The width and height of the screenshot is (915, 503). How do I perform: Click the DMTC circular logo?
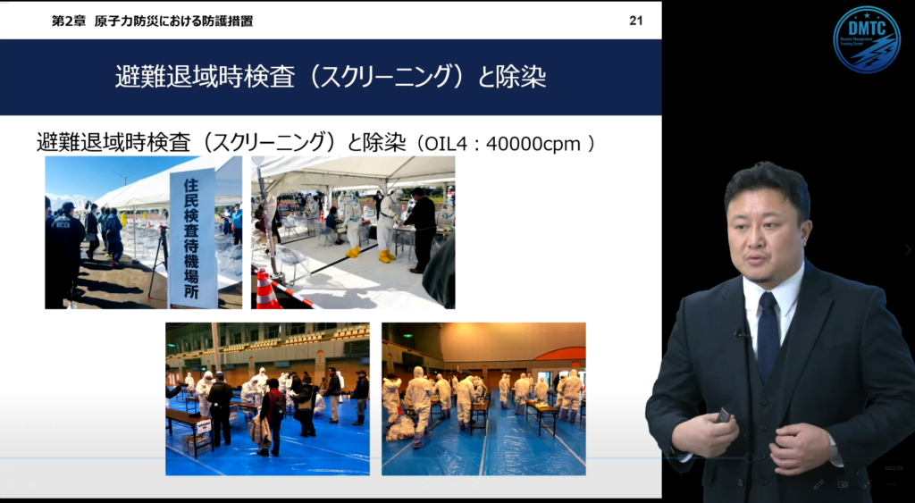[x=866, y=39]
